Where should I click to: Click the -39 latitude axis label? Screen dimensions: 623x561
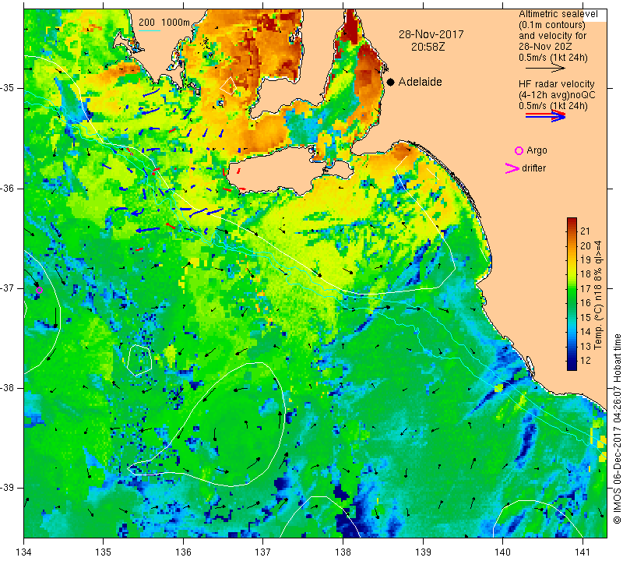pos(8,488)
